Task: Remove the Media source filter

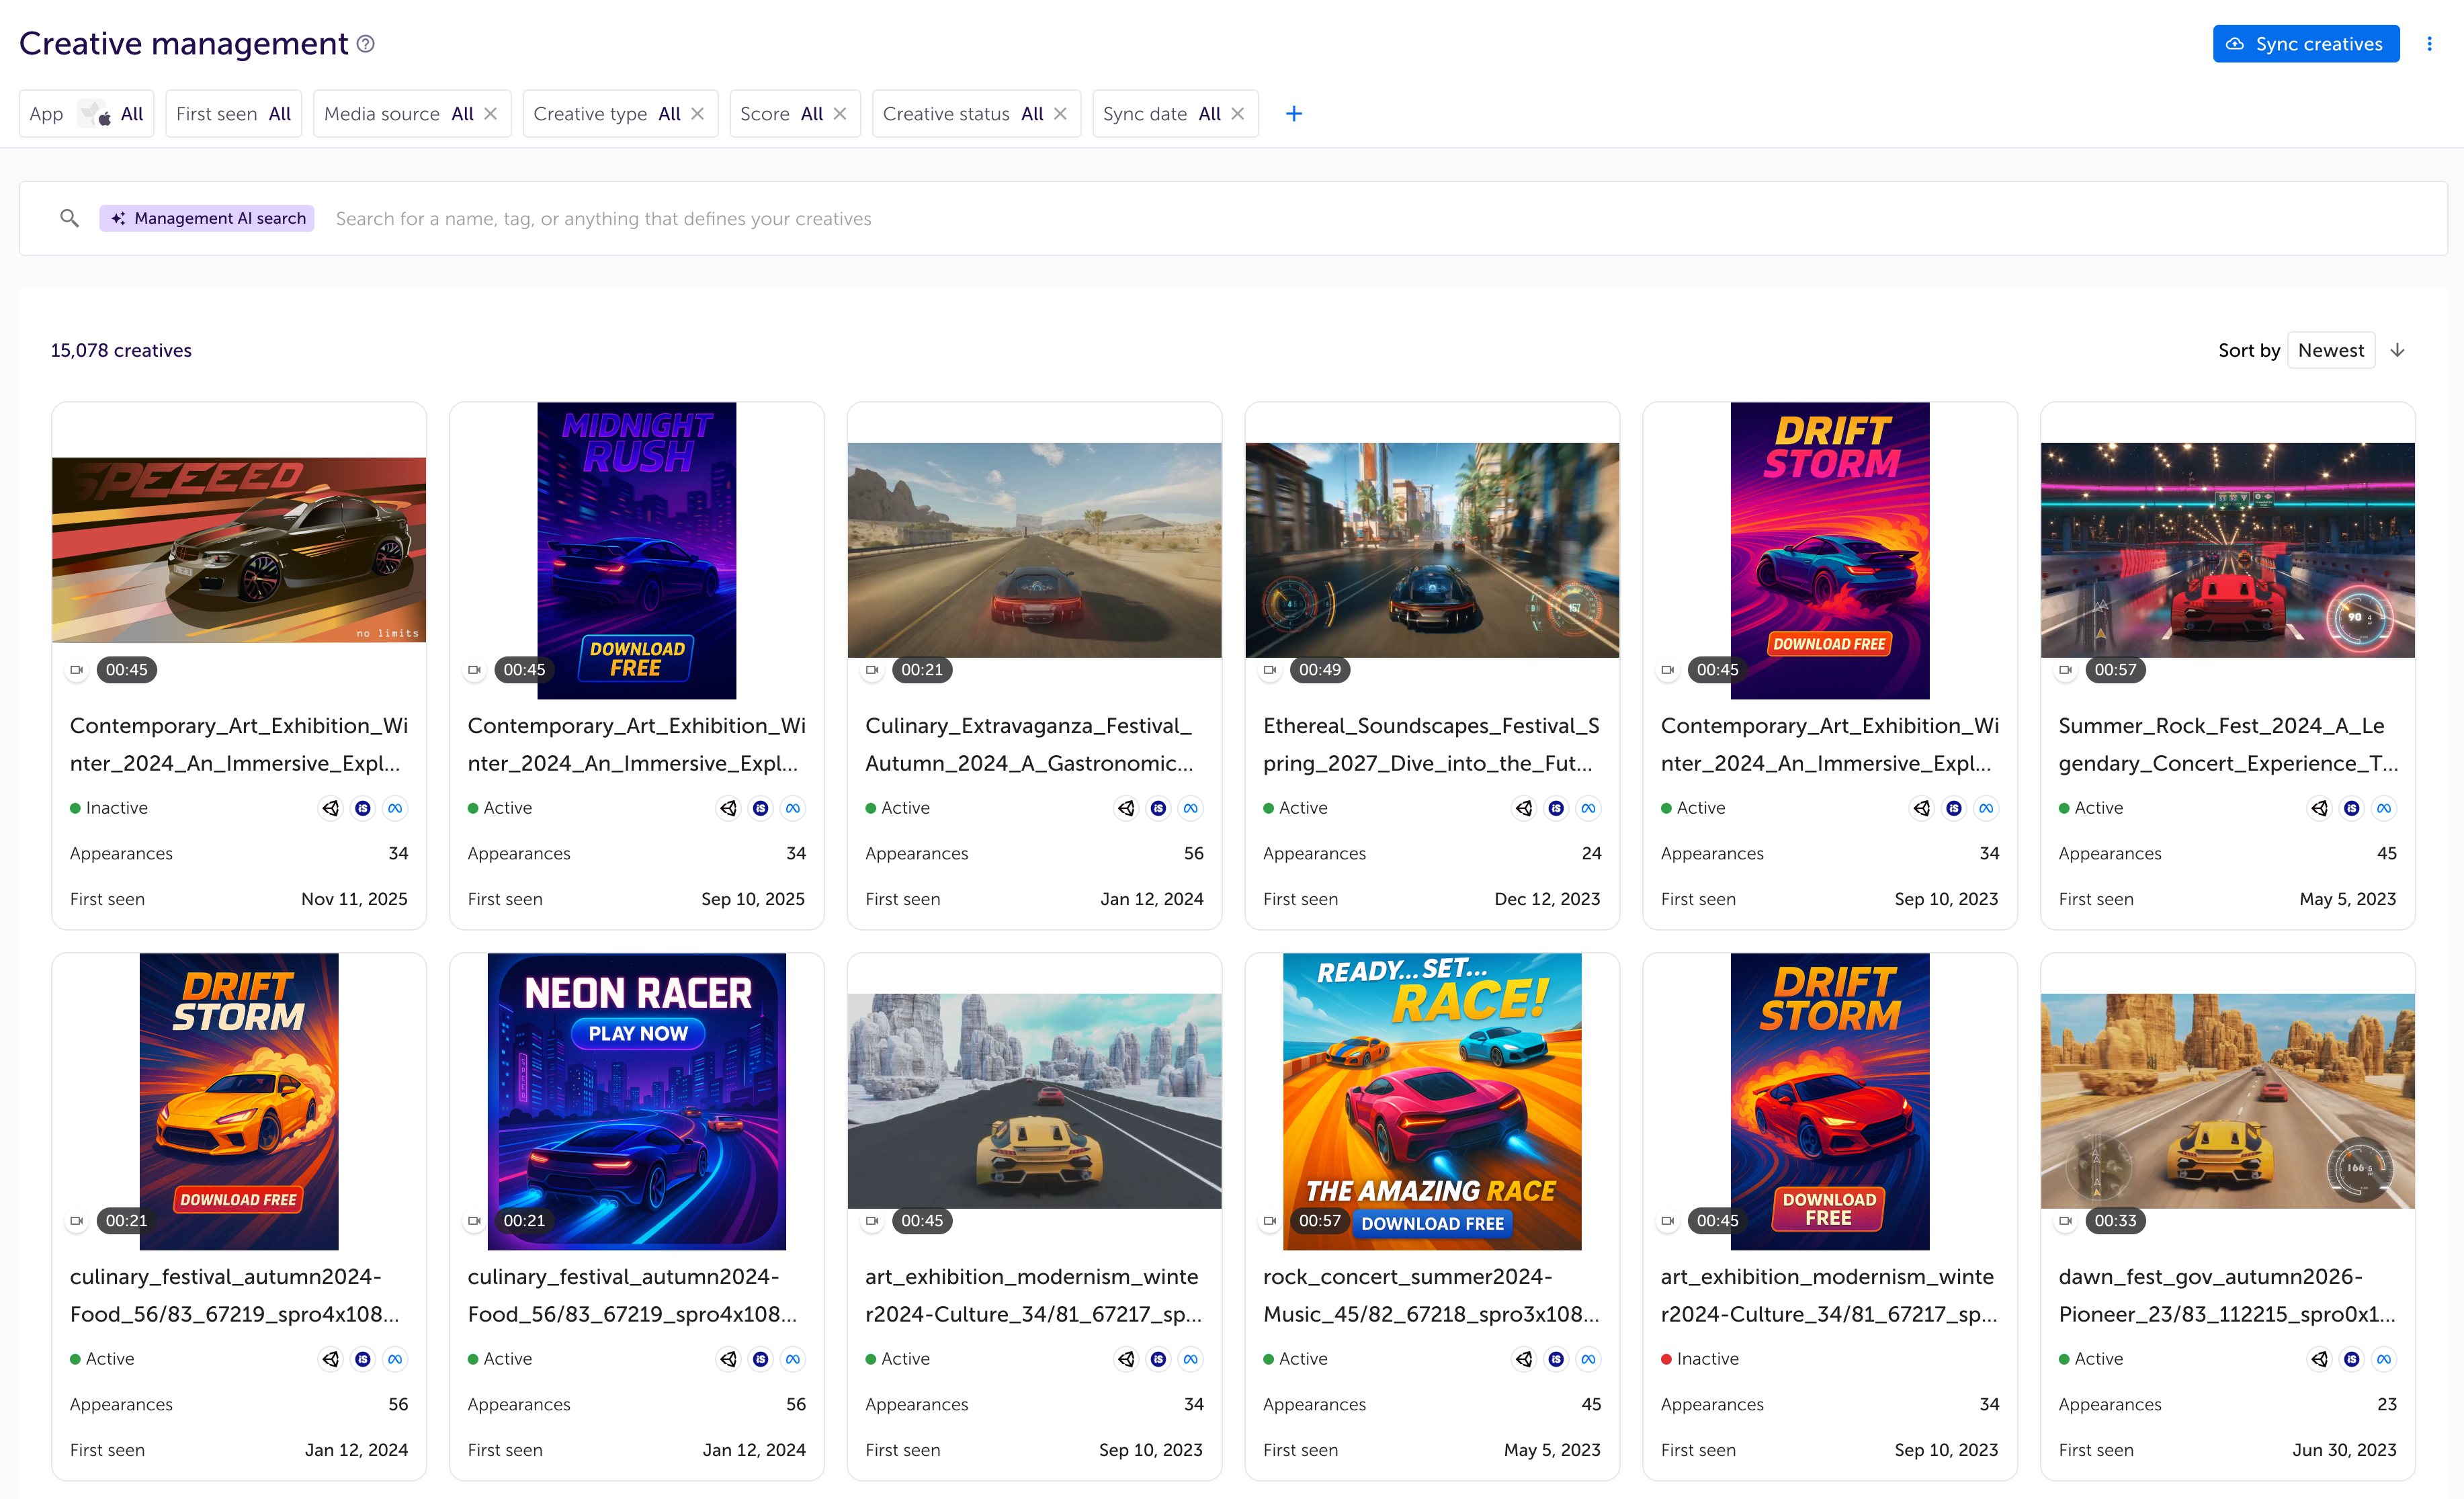Action: 491,114
